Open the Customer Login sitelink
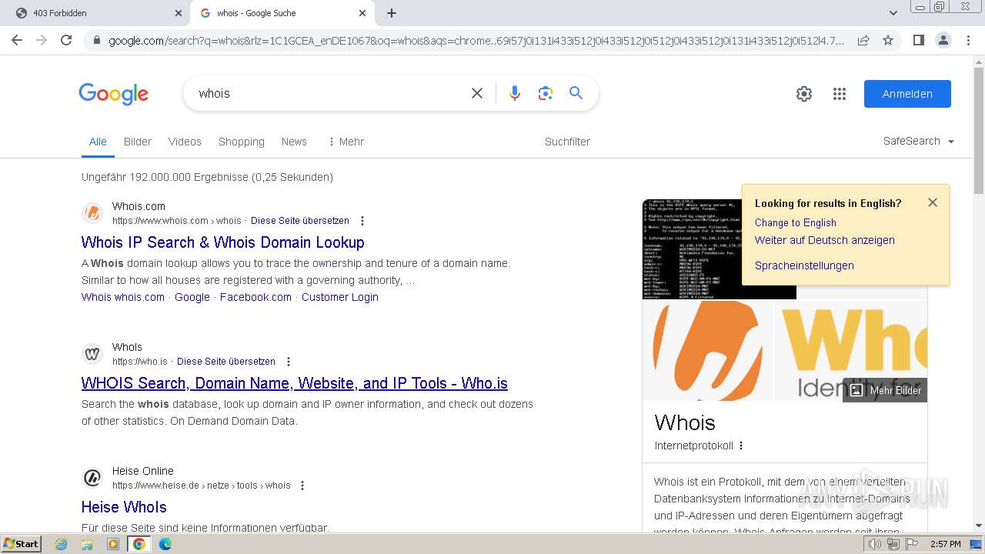 coord(340,297)
